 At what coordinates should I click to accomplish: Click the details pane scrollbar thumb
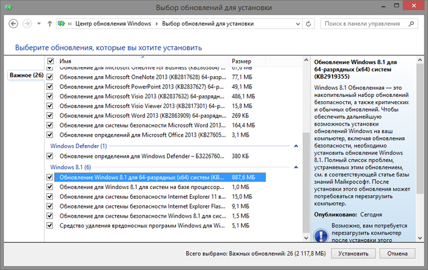pos(420,129)
